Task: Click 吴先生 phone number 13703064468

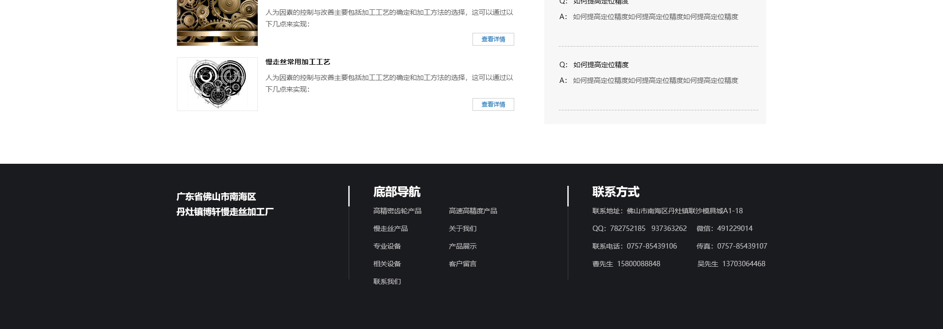Action: click(x=743, y=264)
